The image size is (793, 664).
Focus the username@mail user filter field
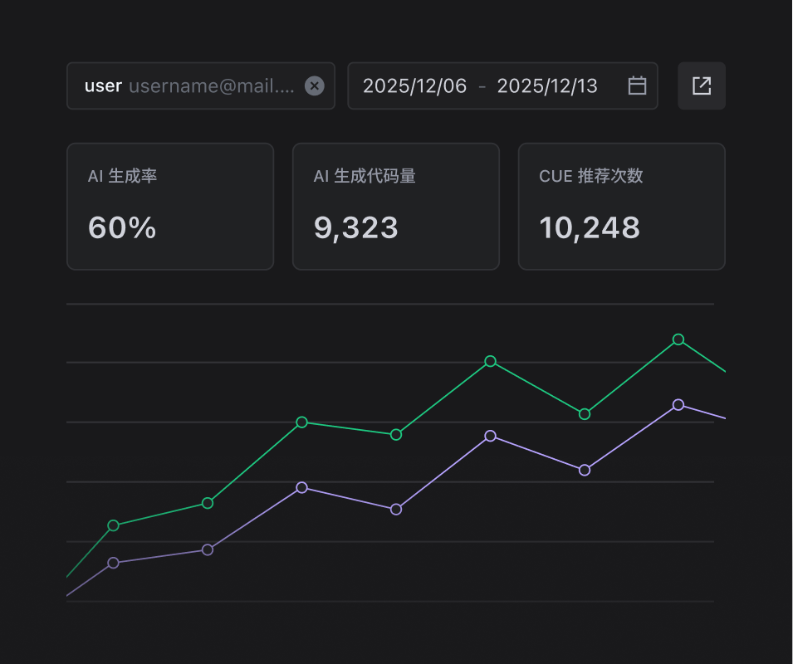(211, 85)
